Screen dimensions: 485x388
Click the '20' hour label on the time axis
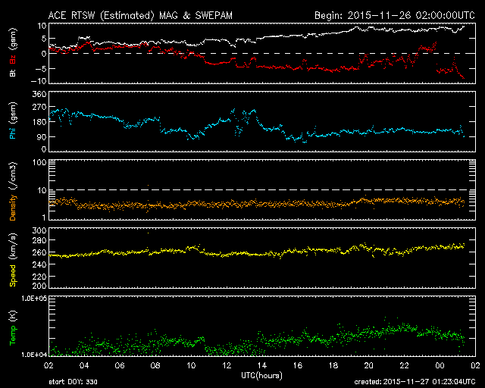tap(369, 365)
